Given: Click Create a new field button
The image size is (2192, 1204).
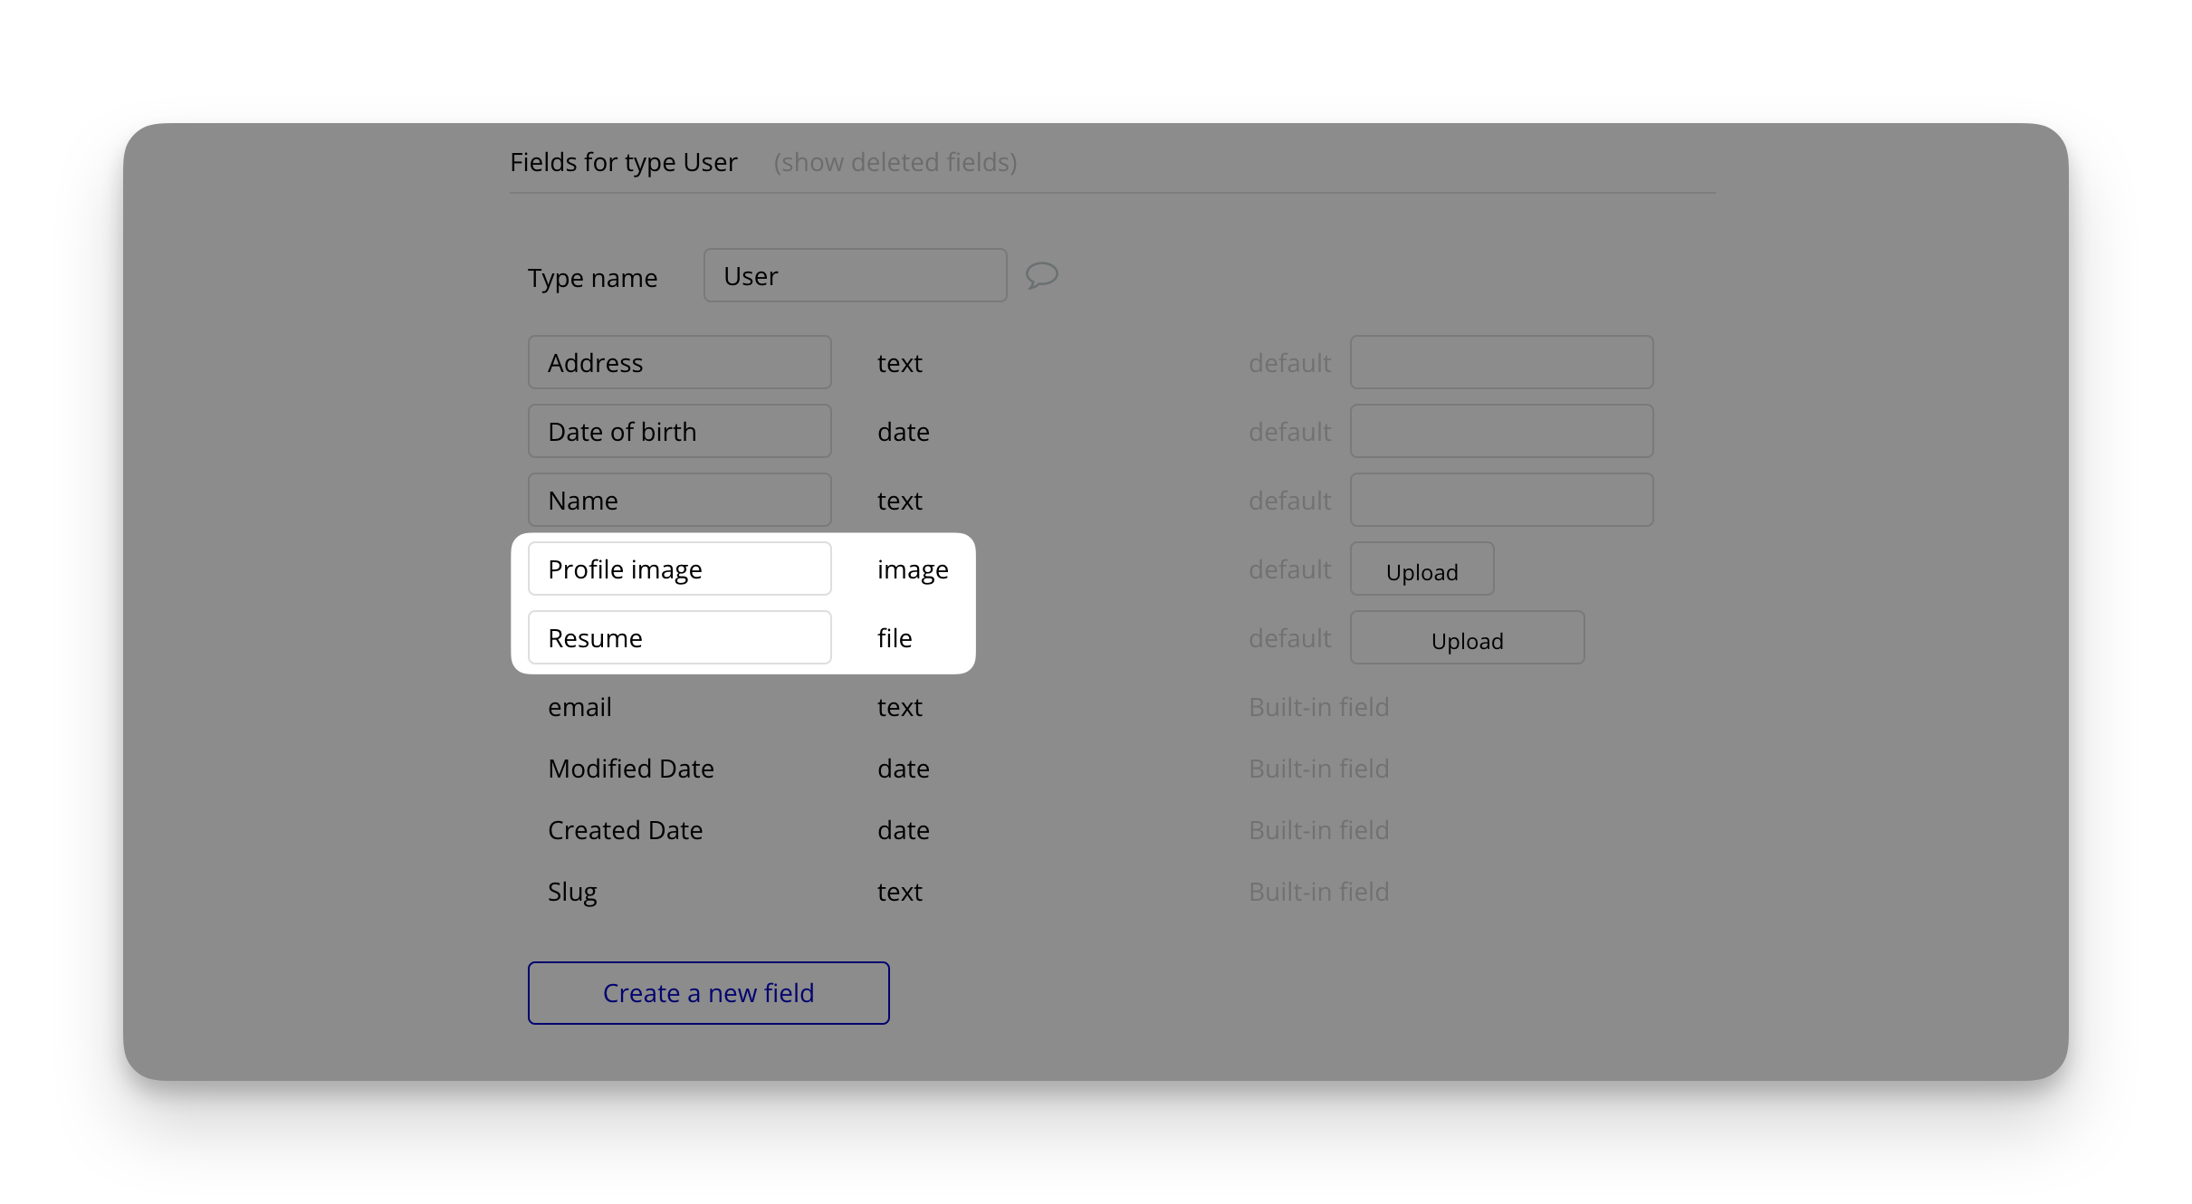Looking at the screenshot, I should [x=708, y=993].
